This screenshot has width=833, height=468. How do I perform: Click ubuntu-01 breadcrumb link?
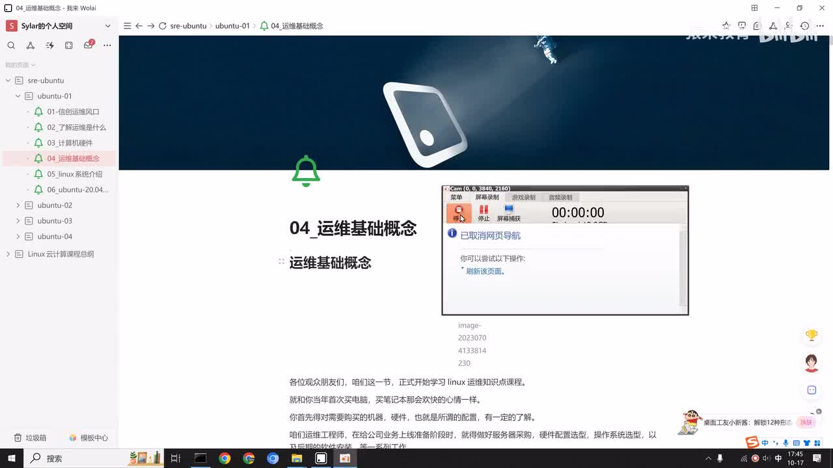coord(232,26)
